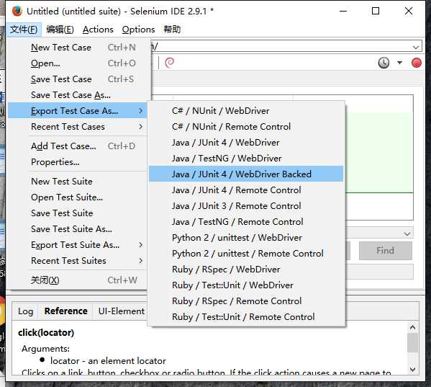Expand Recent Test Cases submenu

[x=78, y=127]
